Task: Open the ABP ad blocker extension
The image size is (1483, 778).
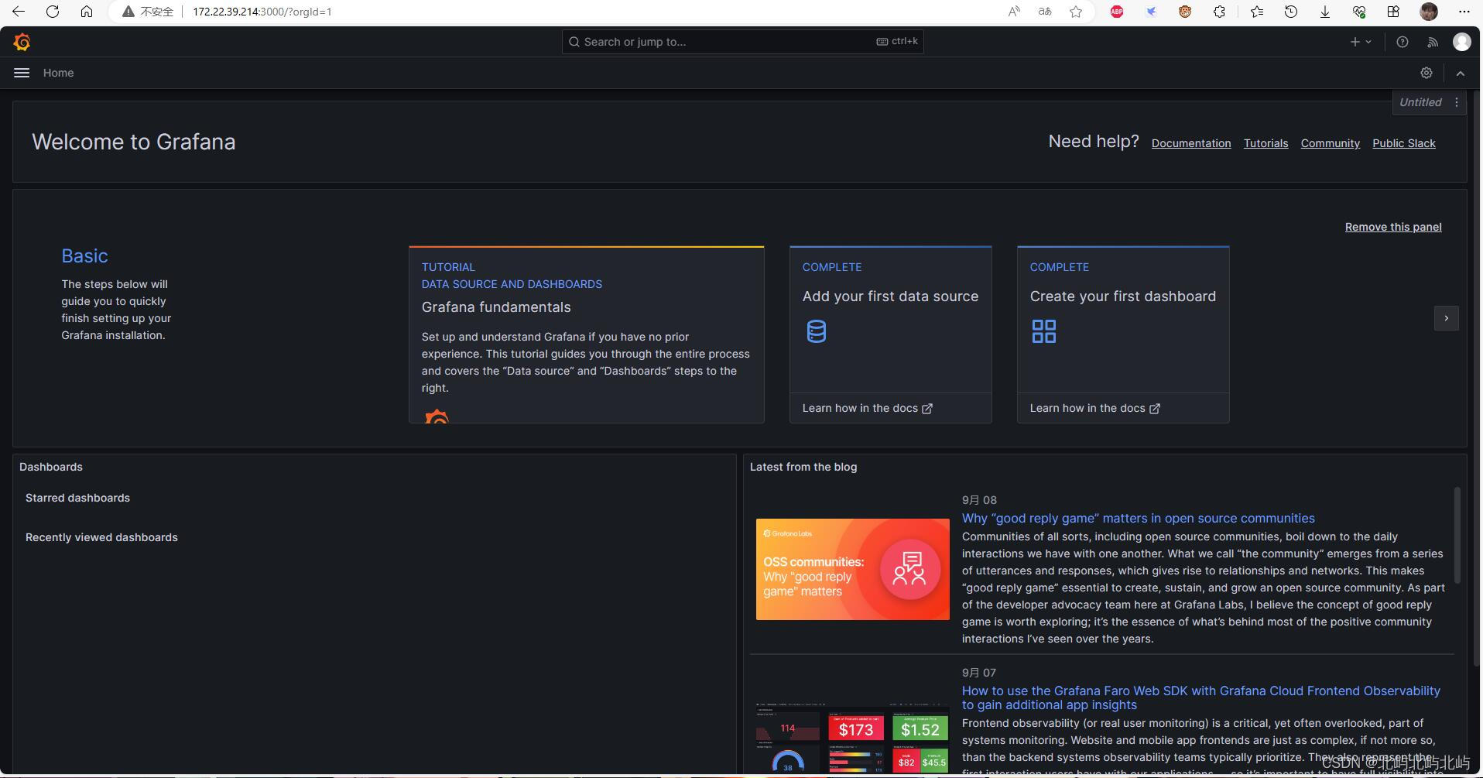Action: click(x=1117, y=12)
